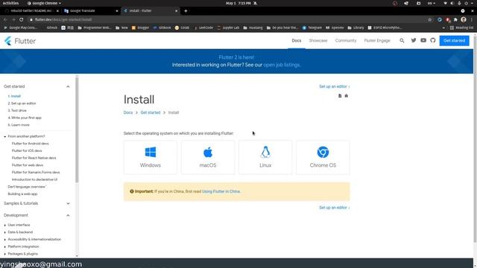Viewport: 477px width, 268px height.
Task: Expand the Platform integration tree item
Action: [x=5, y=246]
